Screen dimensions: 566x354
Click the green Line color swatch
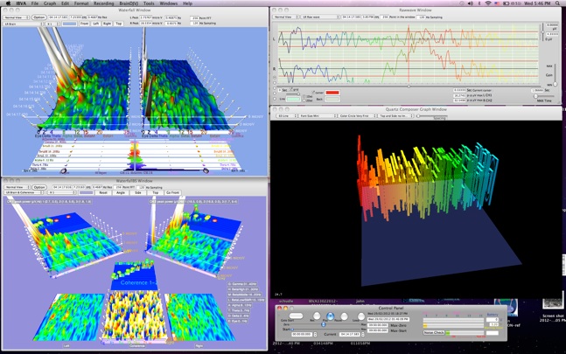[x=293, y=99]
